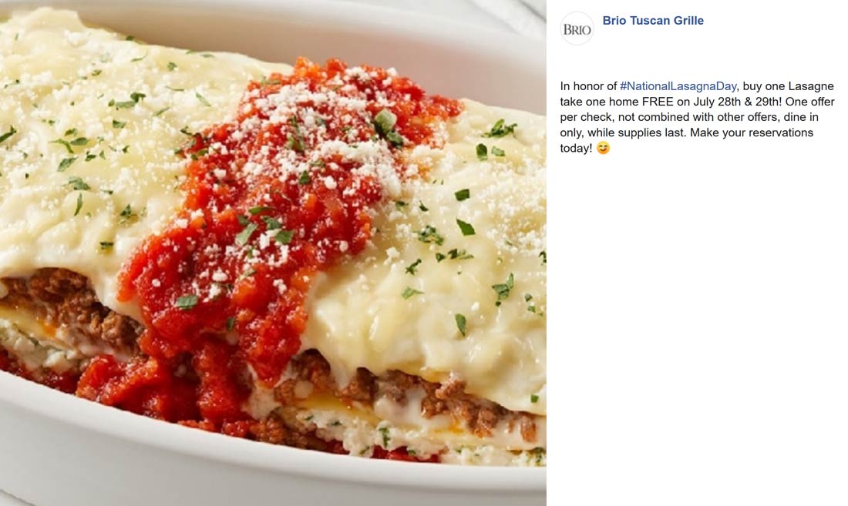Open the lasagna photo in the post

point(273,253)
